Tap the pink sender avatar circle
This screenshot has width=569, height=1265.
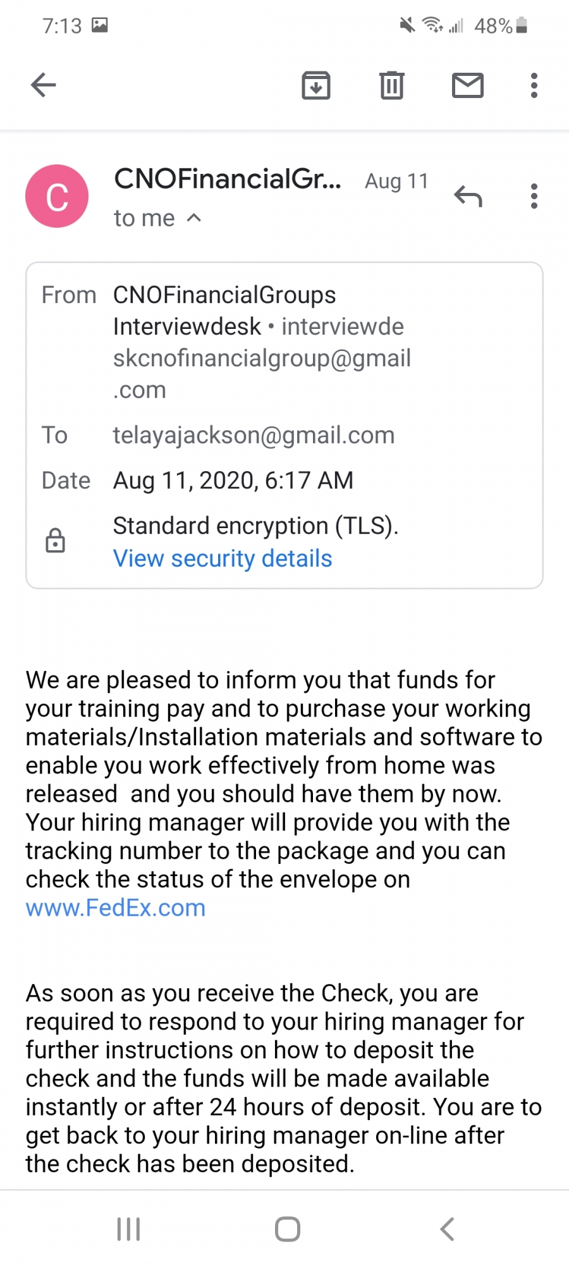(x=57, y=196)
